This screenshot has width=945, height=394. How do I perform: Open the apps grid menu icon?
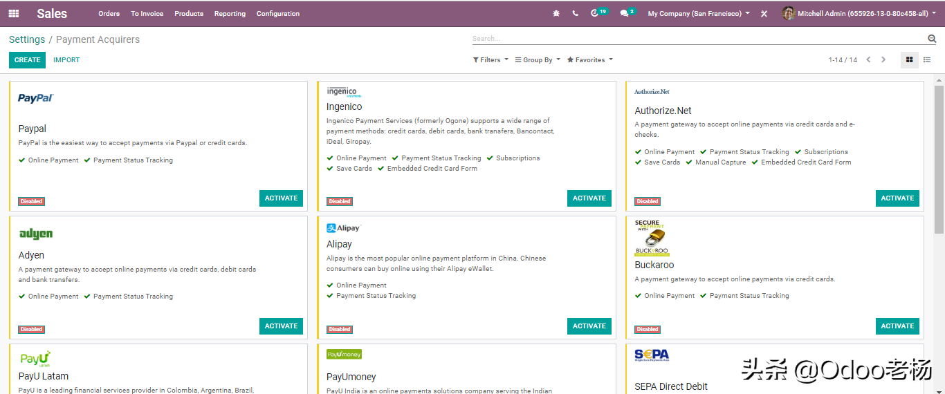pyautogui.click(x=14, y=13)
